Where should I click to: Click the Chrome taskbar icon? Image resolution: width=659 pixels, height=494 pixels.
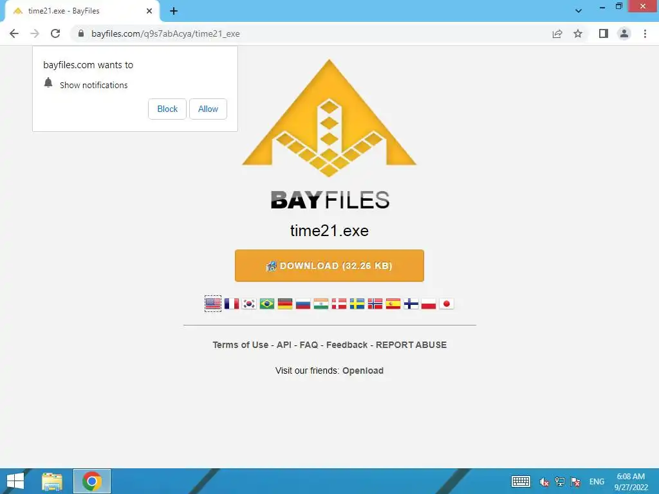pos(92,481)
